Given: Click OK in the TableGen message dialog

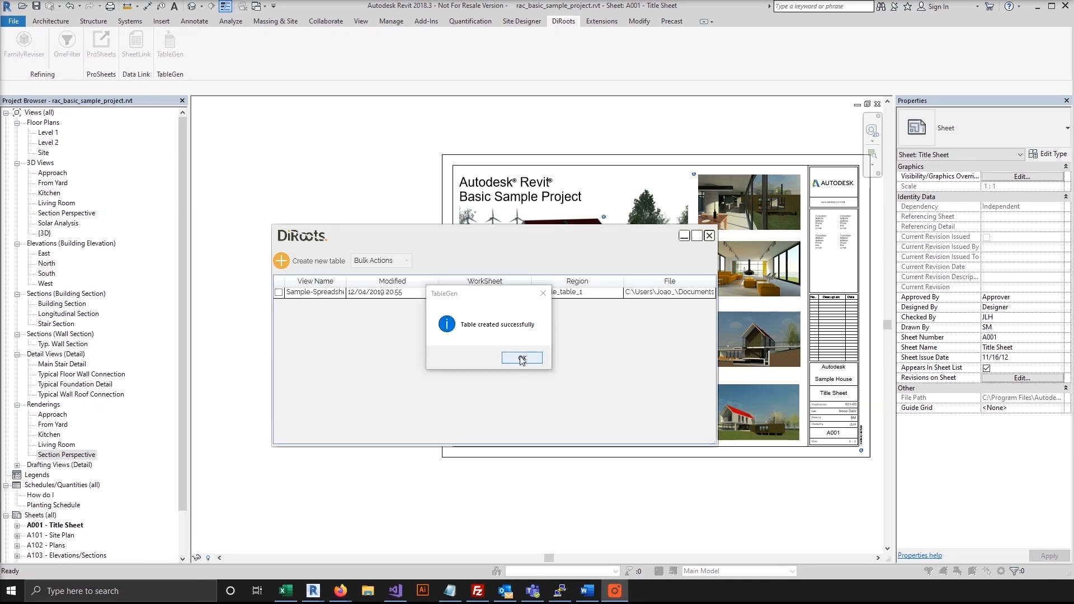Looking at the screenshot, I should click(521, 358).
